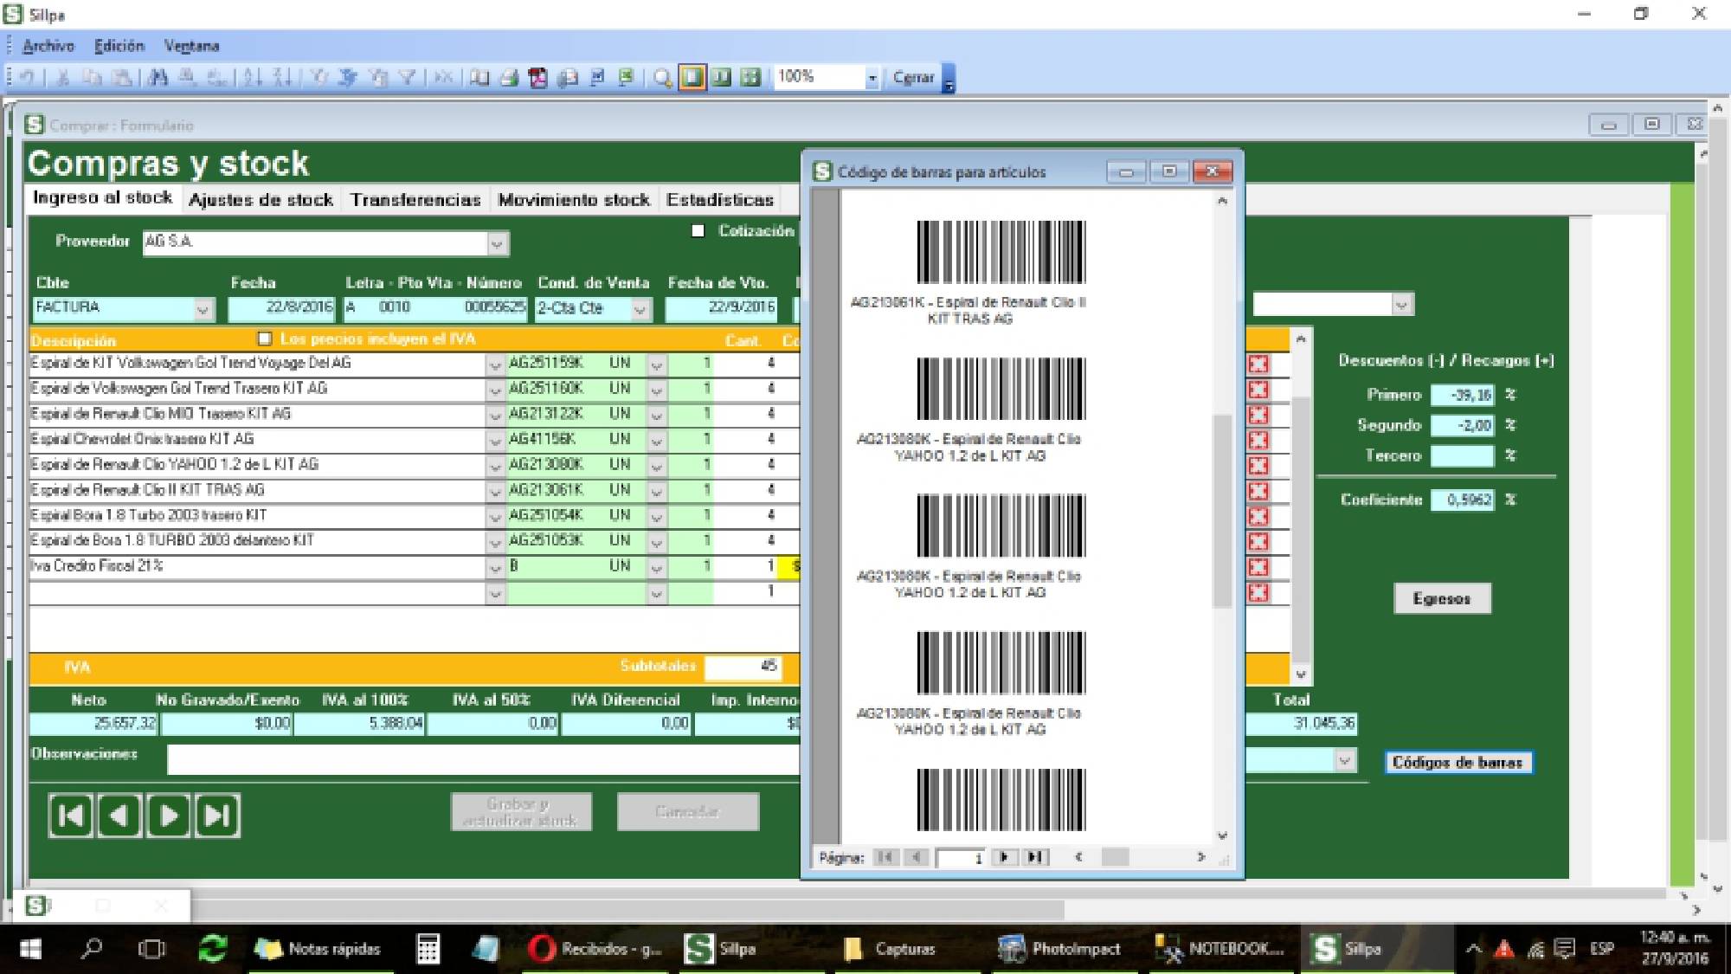Click the Códigos de barras button
Screen dimensions: 1731x974
point(1458,763)
